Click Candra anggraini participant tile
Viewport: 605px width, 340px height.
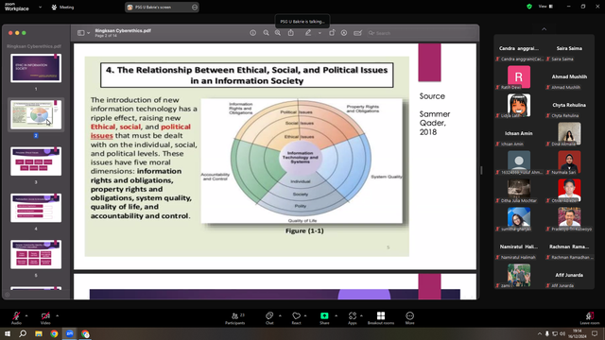(519, 48)
